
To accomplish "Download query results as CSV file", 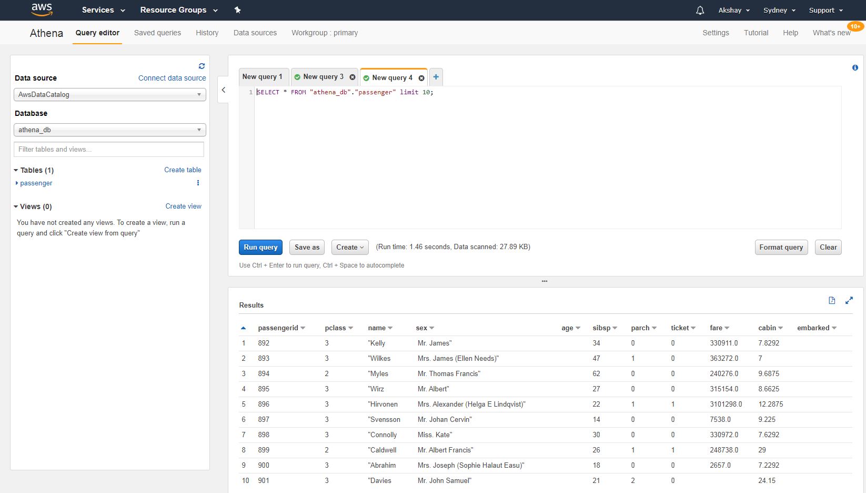I will (x=832, y=300).
